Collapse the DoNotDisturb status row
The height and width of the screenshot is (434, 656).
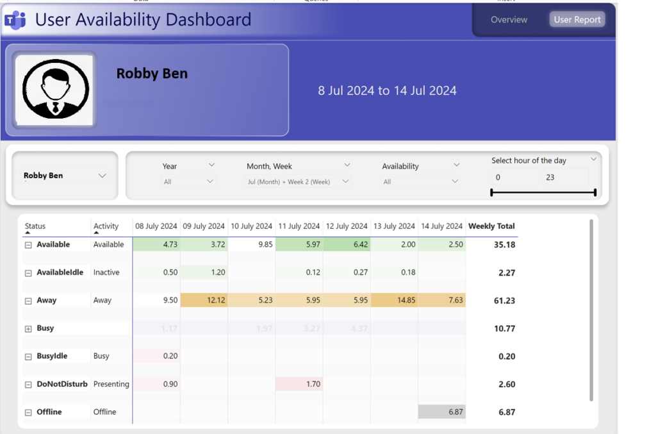click(28, 385)
